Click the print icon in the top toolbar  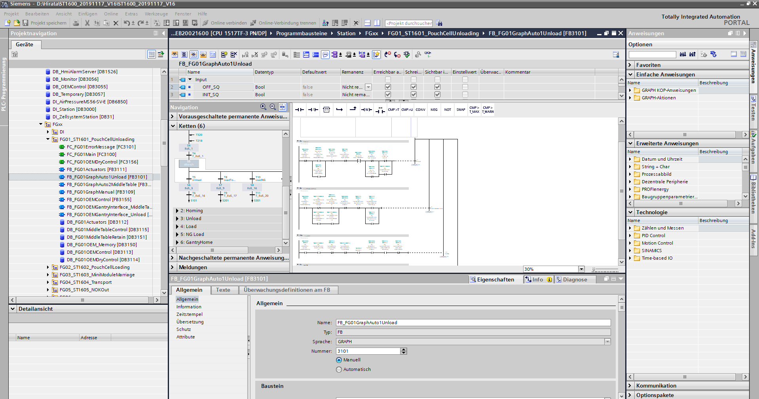76,23
